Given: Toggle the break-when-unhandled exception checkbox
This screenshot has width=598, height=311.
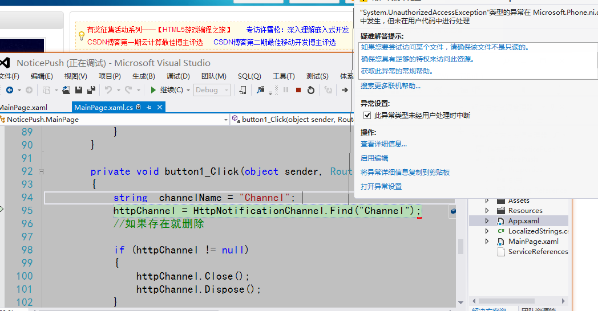Looking at the screenshot, I should tap(367, 115).
